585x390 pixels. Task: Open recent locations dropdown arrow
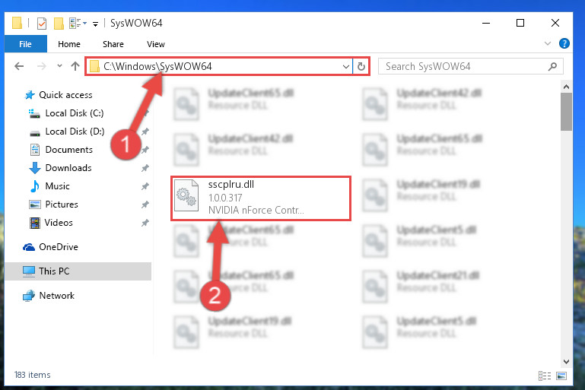pyautogui.click(x=59, y=66)
